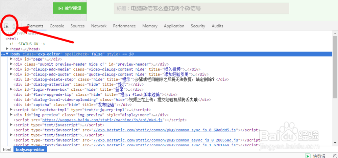Image resolution: width=338 pixels, height=158 pixels.
Task: Open the Sources tab
Action: (x=77, y=26)
